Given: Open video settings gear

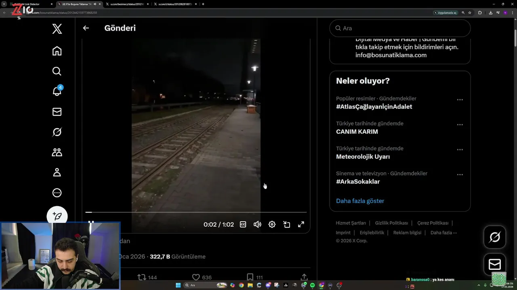Looking at the screenshot, I should [272, 224].
